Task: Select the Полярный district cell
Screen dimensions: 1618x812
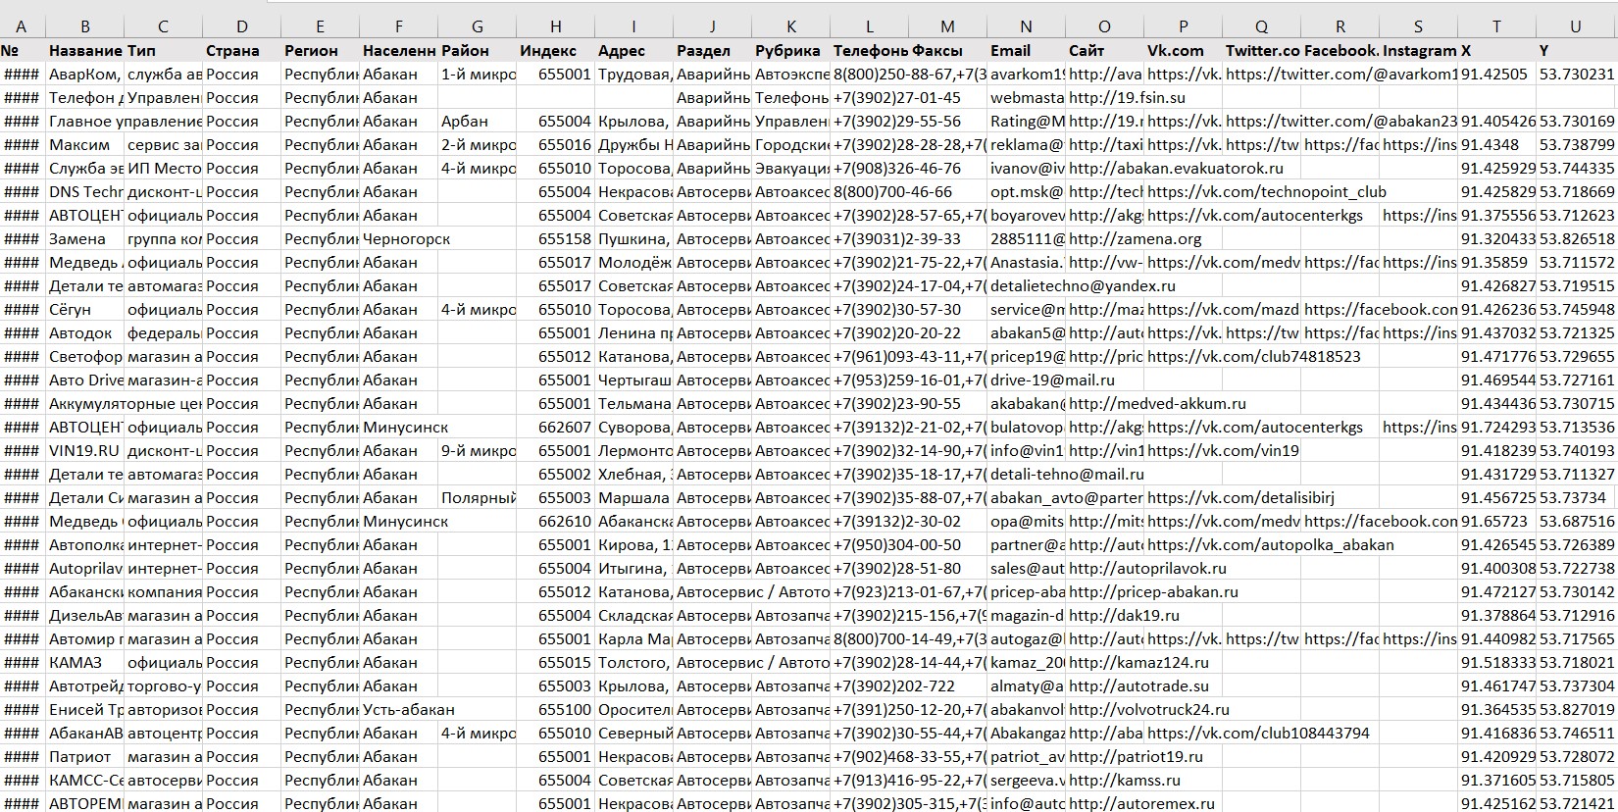Action: 478,498
